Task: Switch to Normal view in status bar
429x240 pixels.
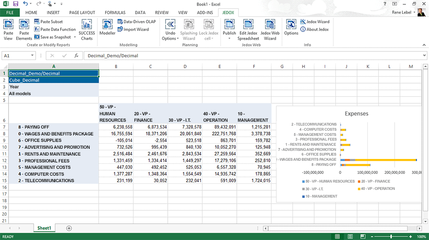Action: pyautogui.click(x=337, y=237)
